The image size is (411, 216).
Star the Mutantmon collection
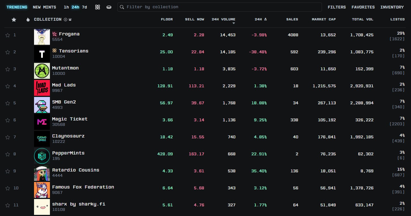[x=8, y=69]
